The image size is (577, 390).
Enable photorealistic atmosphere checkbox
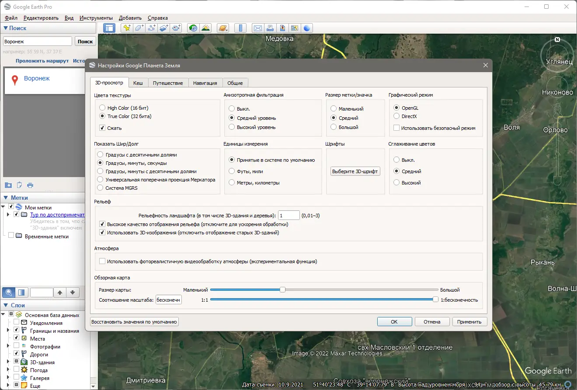pyautogui.click(x=102, y=261)
